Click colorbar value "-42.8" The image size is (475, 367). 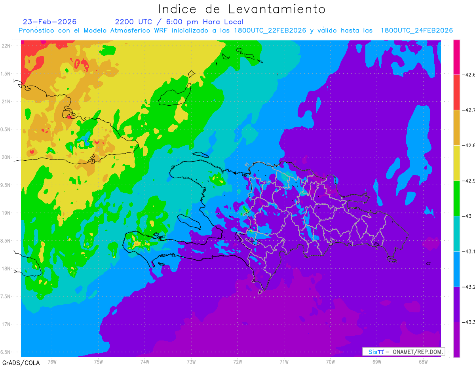[x=469, y=145]
